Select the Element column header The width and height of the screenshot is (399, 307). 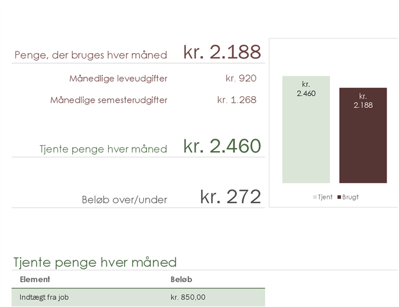pyautogui.click(x=35, y=279)
